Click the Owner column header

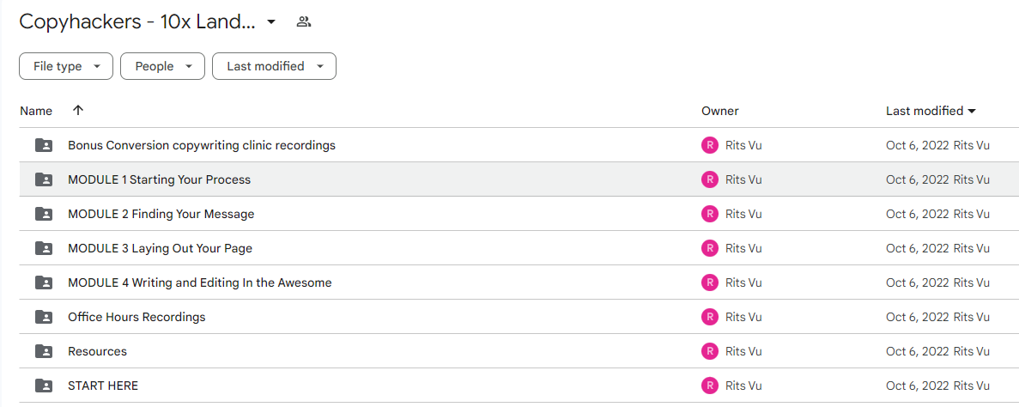point(720,111)
